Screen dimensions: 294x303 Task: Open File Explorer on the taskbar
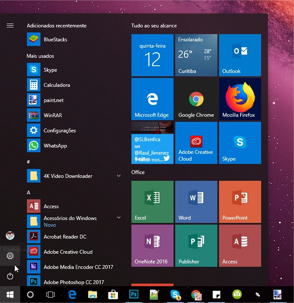(93, 295)
